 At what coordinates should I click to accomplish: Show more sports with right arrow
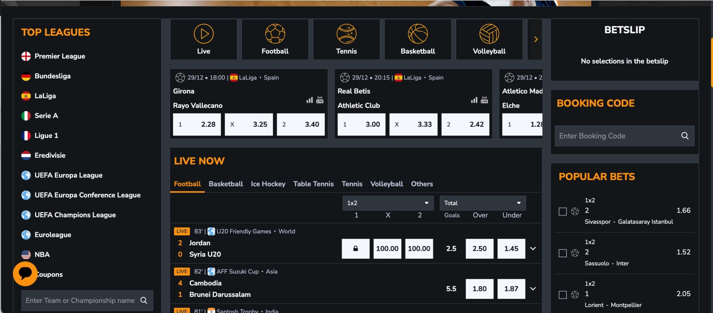click(x=535, y=39)
